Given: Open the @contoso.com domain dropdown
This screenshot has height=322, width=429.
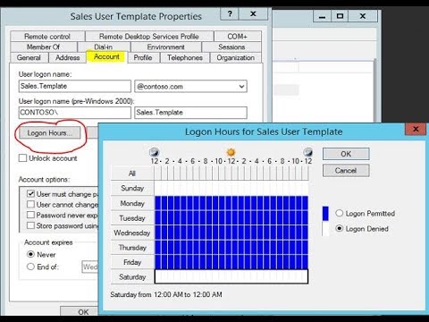Looking at the screenshot, I should tap(241, 87).
